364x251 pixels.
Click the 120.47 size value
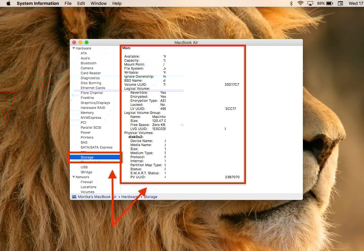coord(159,121)
